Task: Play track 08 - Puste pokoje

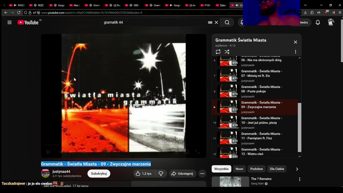Action: [x=255, y=91]
